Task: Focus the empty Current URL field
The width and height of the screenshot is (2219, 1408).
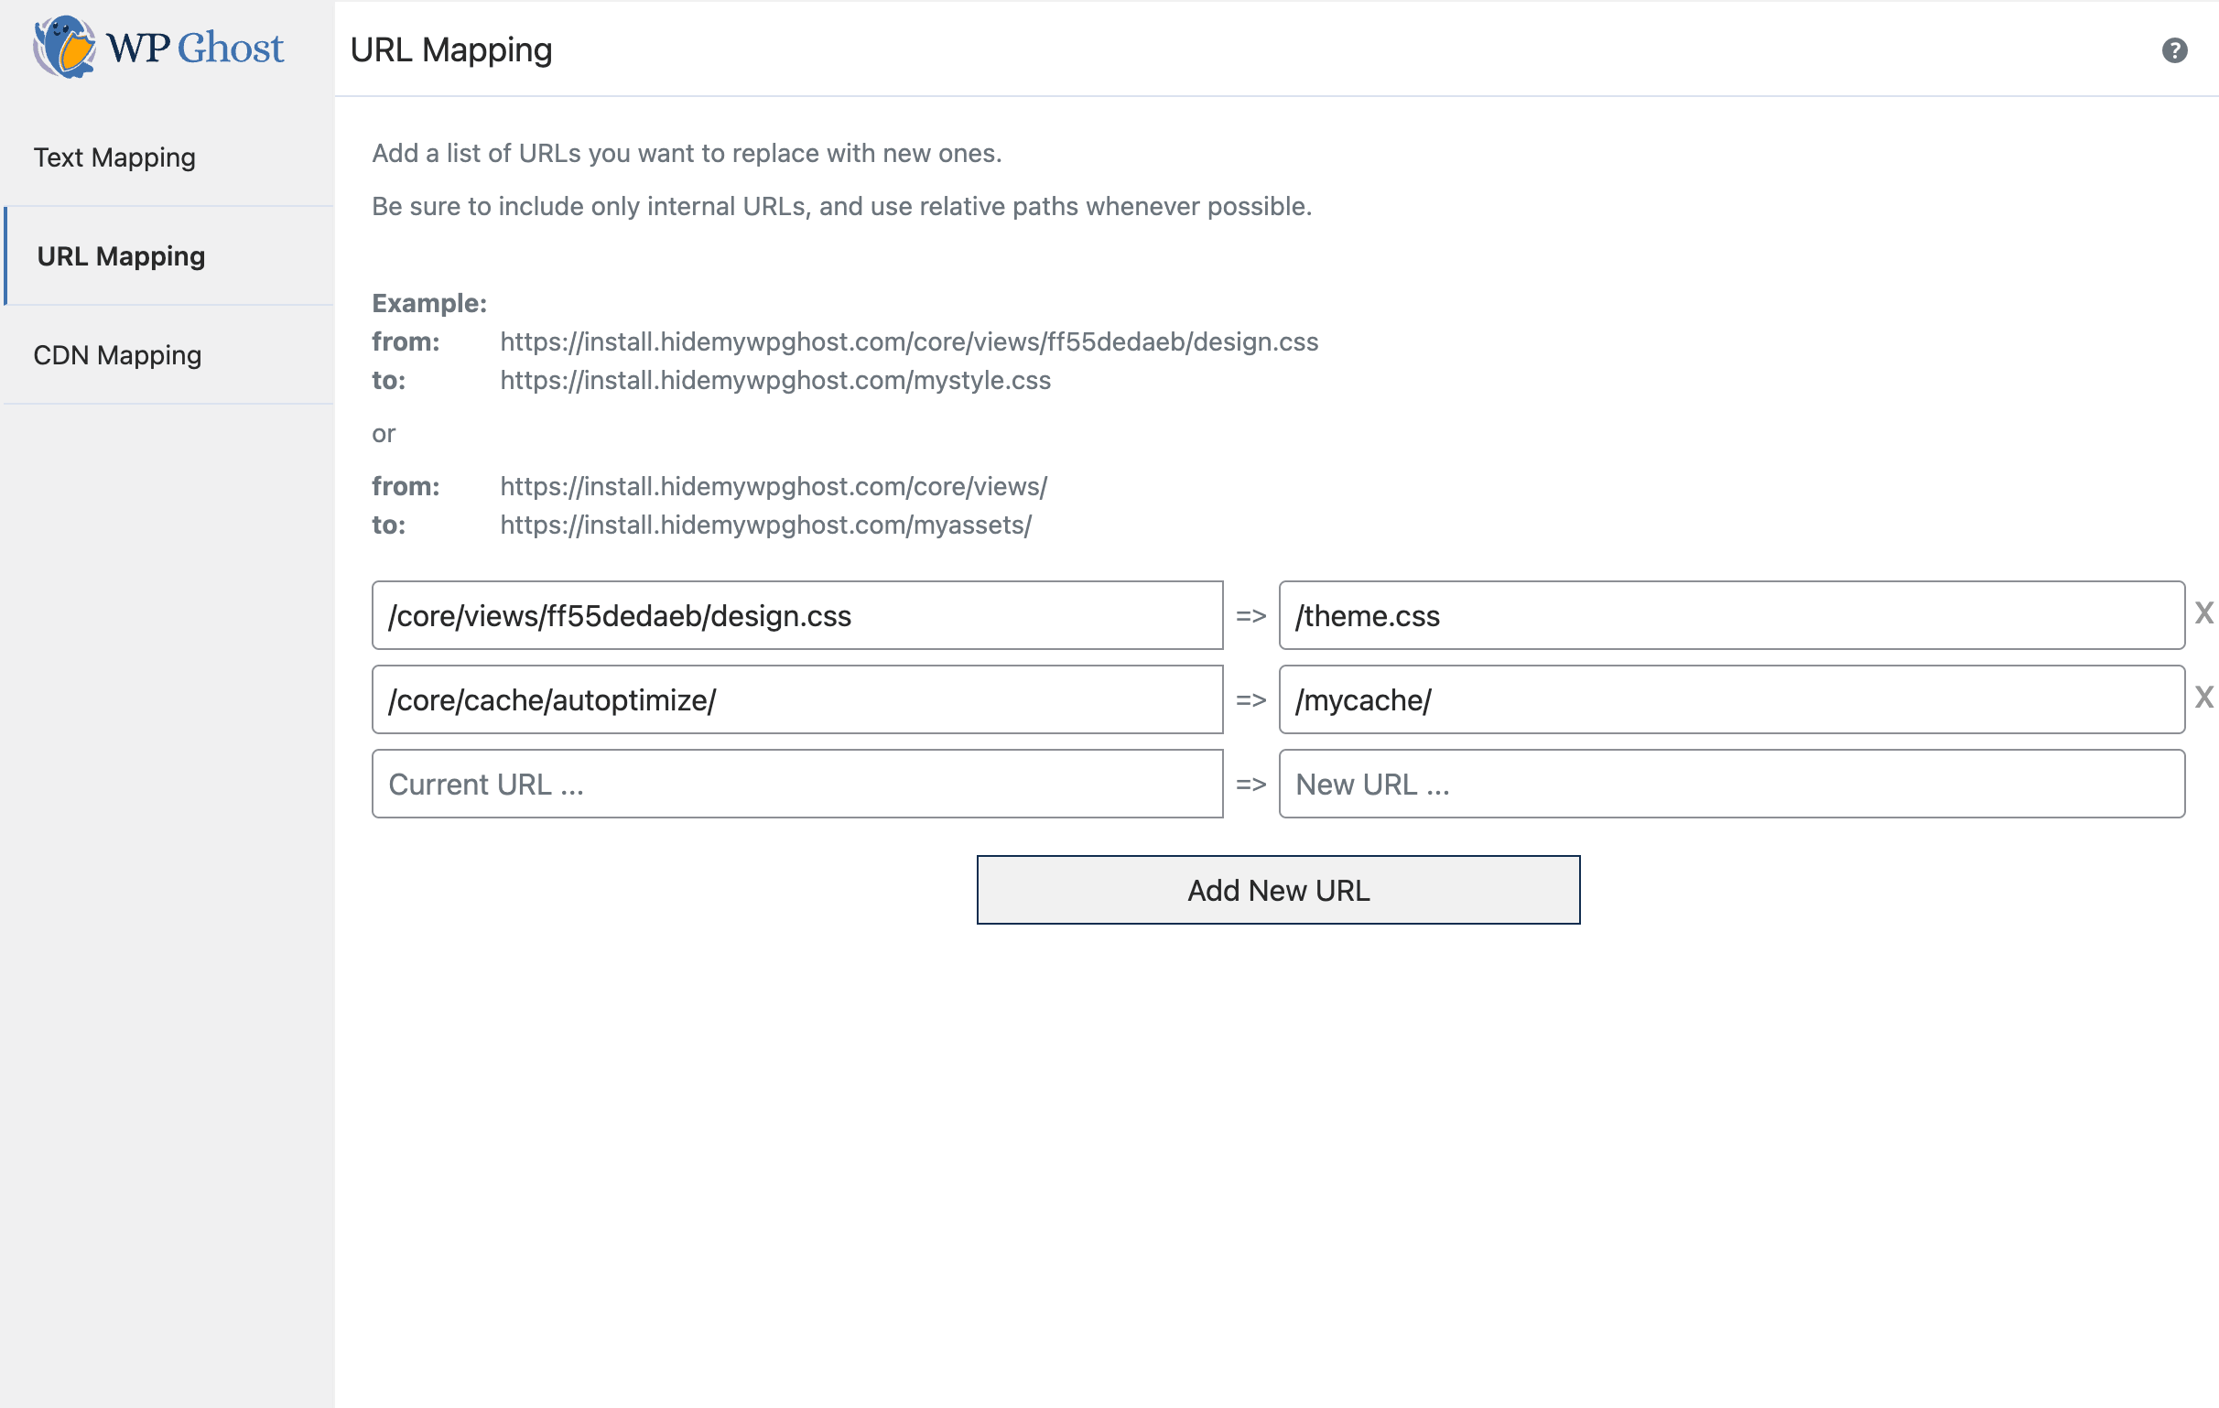Action: click(x=797, y=785)
